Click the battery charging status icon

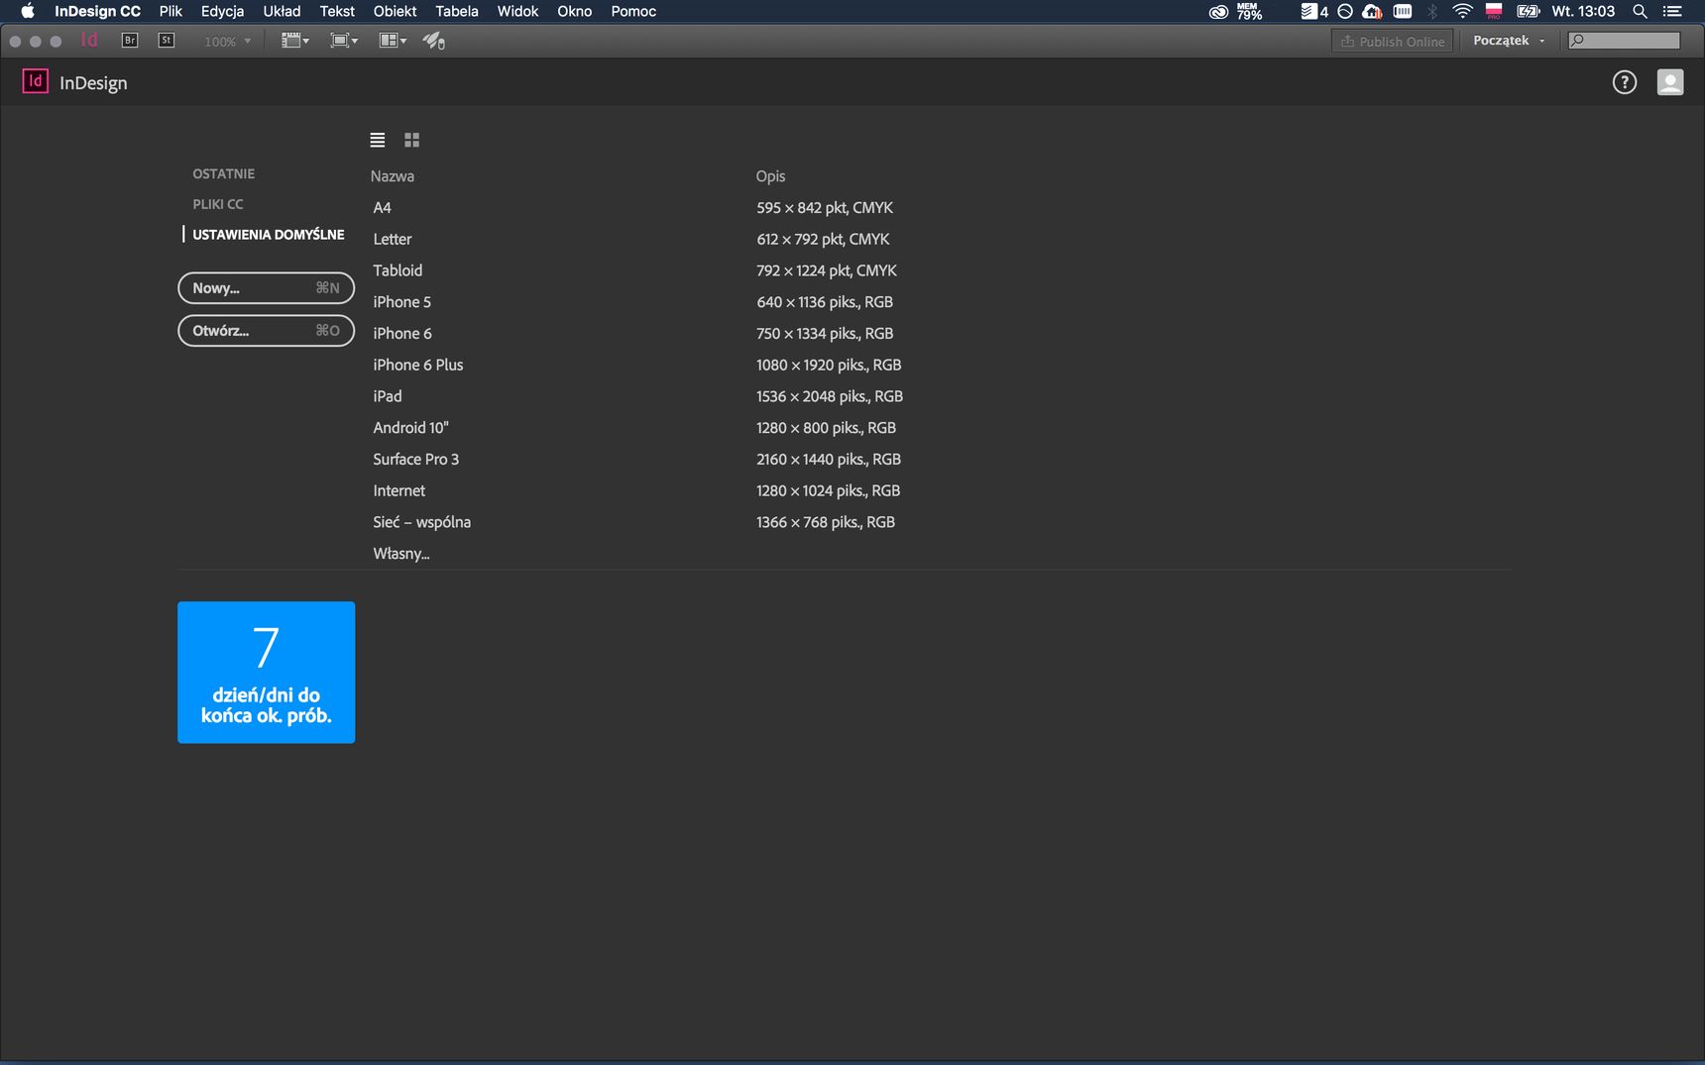(x=1529, y=12)
